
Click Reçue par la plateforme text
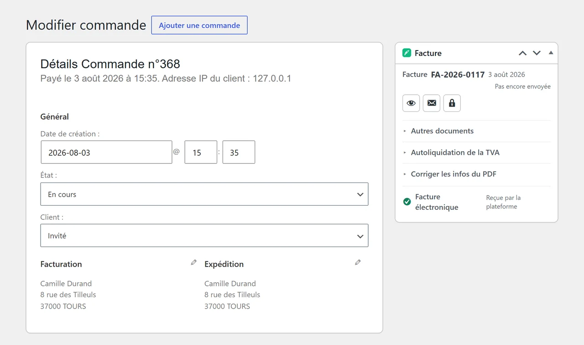pos(503,202)
